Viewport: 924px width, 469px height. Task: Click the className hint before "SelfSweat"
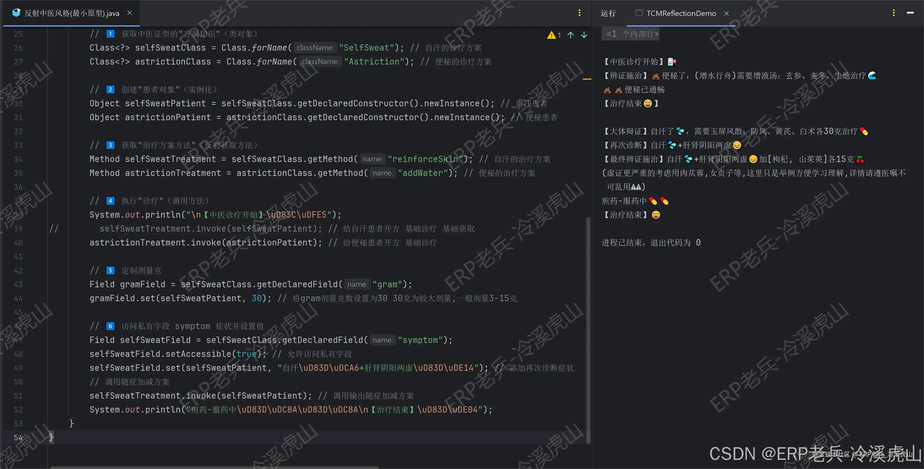point(315,48)
